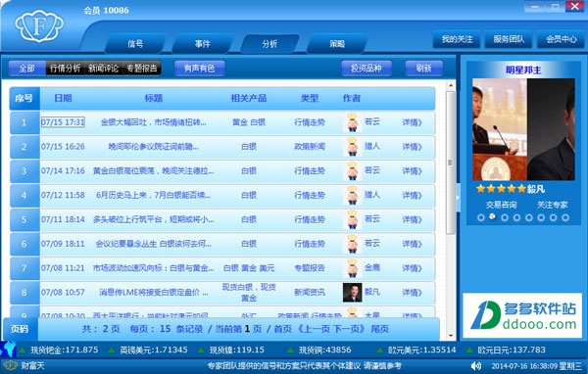Screen dimensions: 588x374
Task: Sort by 日期 column header
Action: tap(63, 98)
